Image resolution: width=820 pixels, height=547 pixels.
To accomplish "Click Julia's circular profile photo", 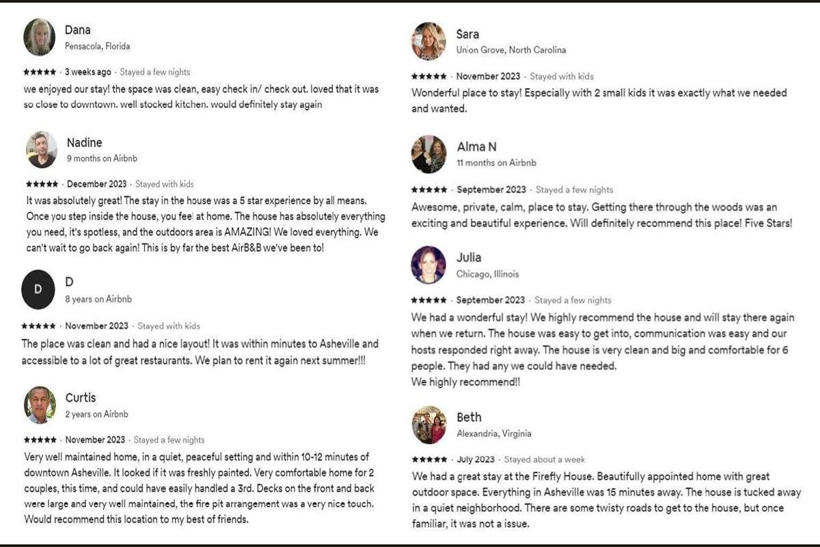I will click(x=428, y=265).
